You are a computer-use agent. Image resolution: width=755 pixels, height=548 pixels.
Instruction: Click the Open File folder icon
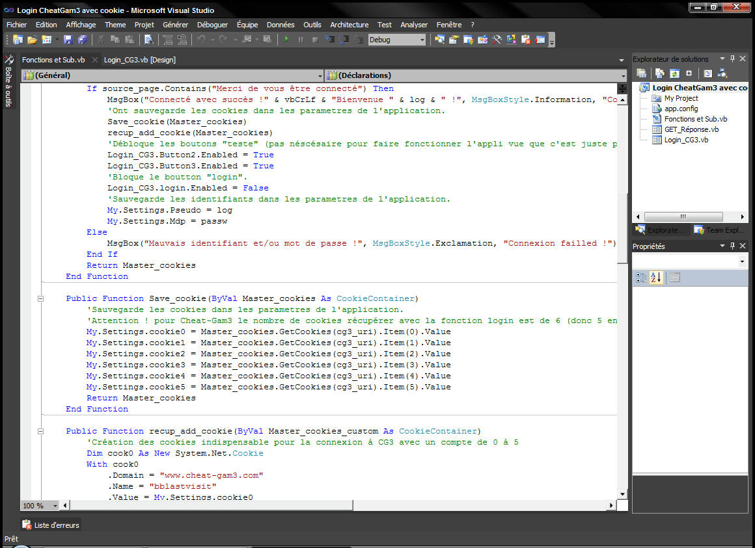tap(33, 40)
